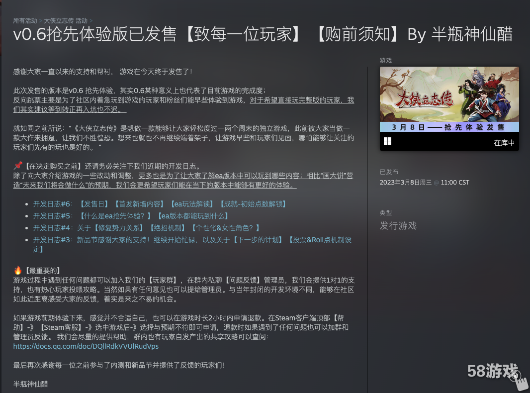The height and width of the screenshot is (393, 530).
Task: Open the 开发日志#3 dev log link
Action: pyautogui.click(x=53, y=240)
